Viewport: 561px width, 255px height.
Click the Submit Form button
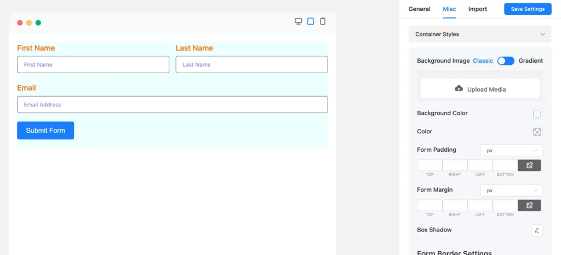tap(45, 131)
